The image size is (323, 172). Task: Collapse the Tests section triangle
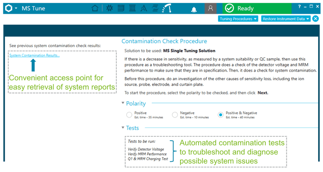click(123, 128)
